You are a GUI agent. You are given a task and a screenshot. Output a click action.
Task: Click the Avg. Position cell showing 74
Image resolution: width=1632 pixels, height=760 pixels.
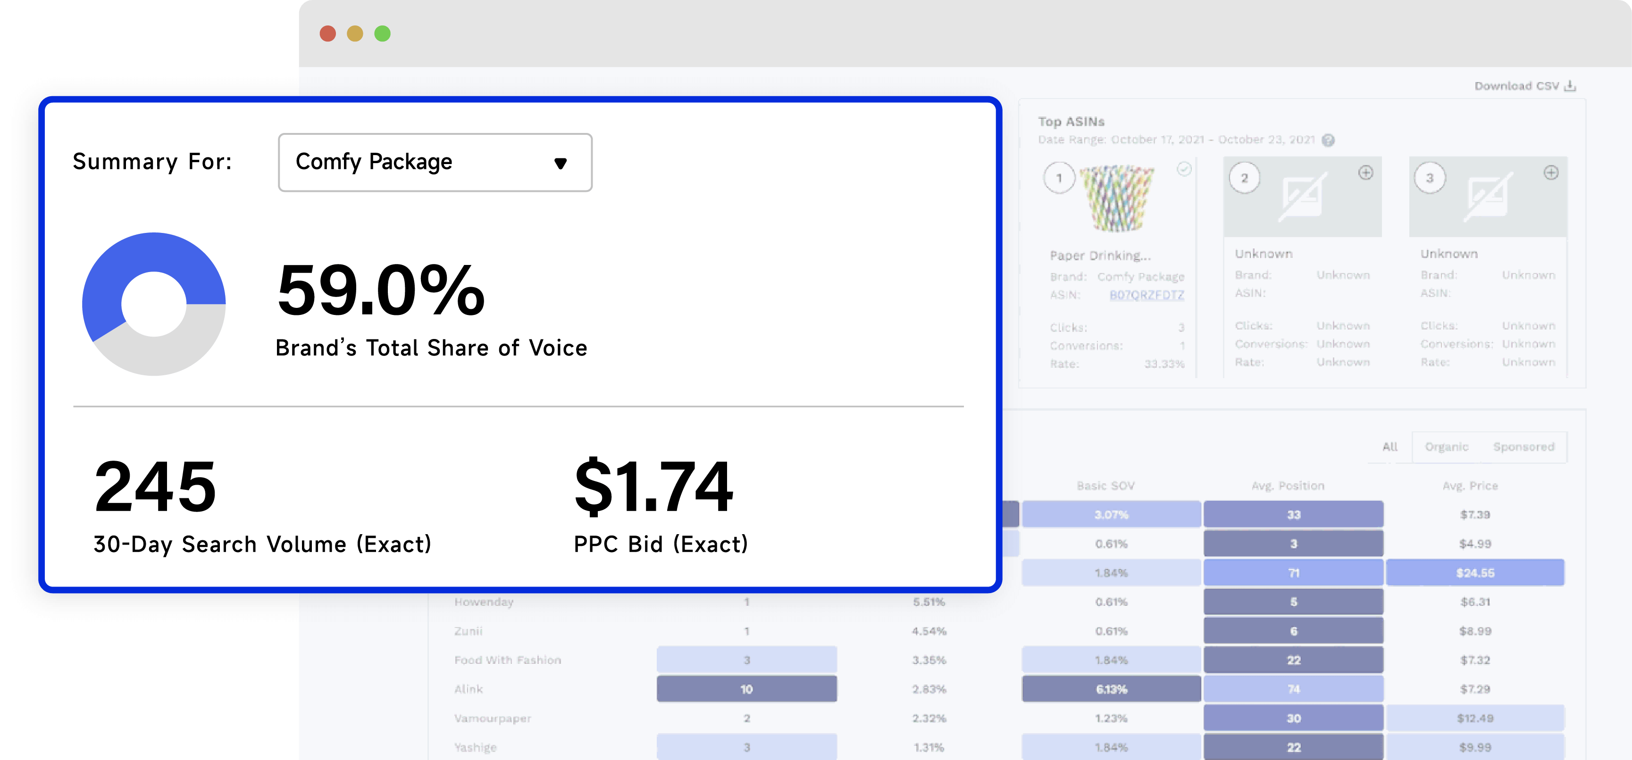pyautogui.click(x=1293, y=689)
